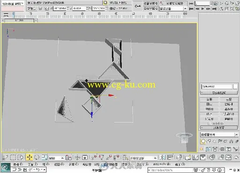Select the Cameras category icon

220,141
